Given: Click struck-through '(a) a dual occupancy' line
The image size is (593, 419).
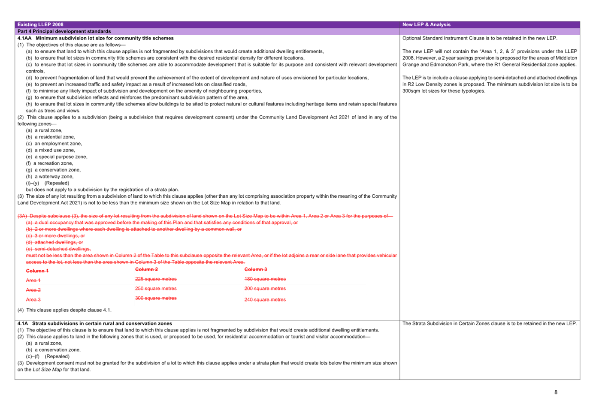Looking at the screenshot, I should coord(162,223).
